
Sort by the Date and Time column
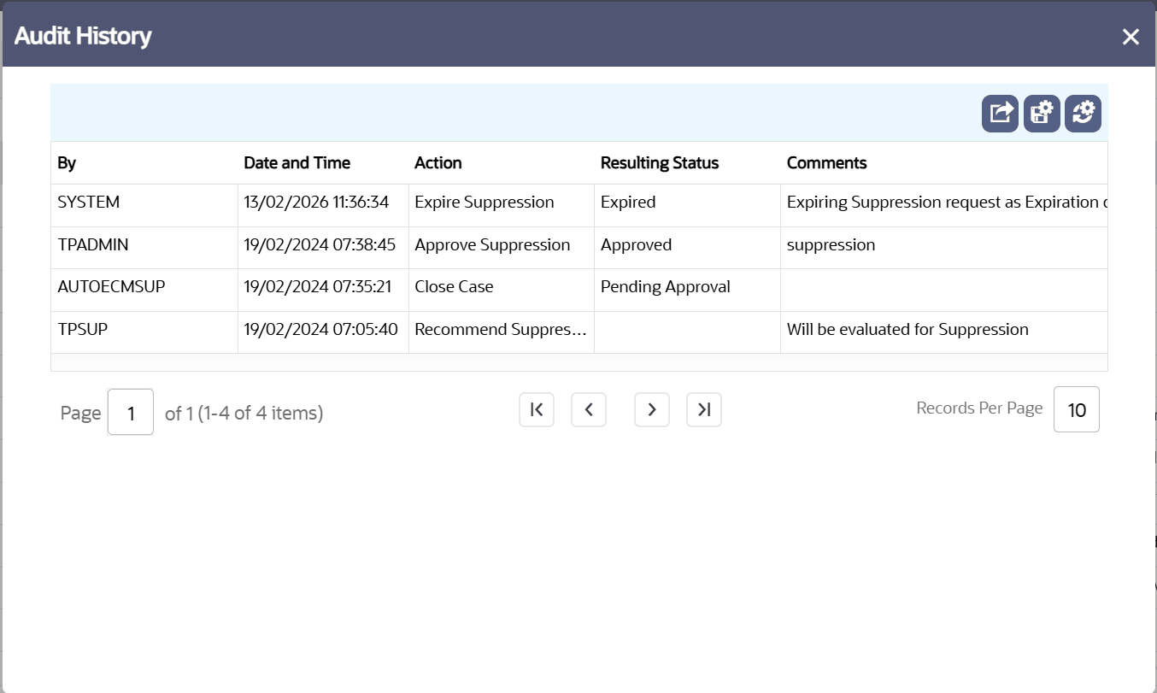coord(297,162)
